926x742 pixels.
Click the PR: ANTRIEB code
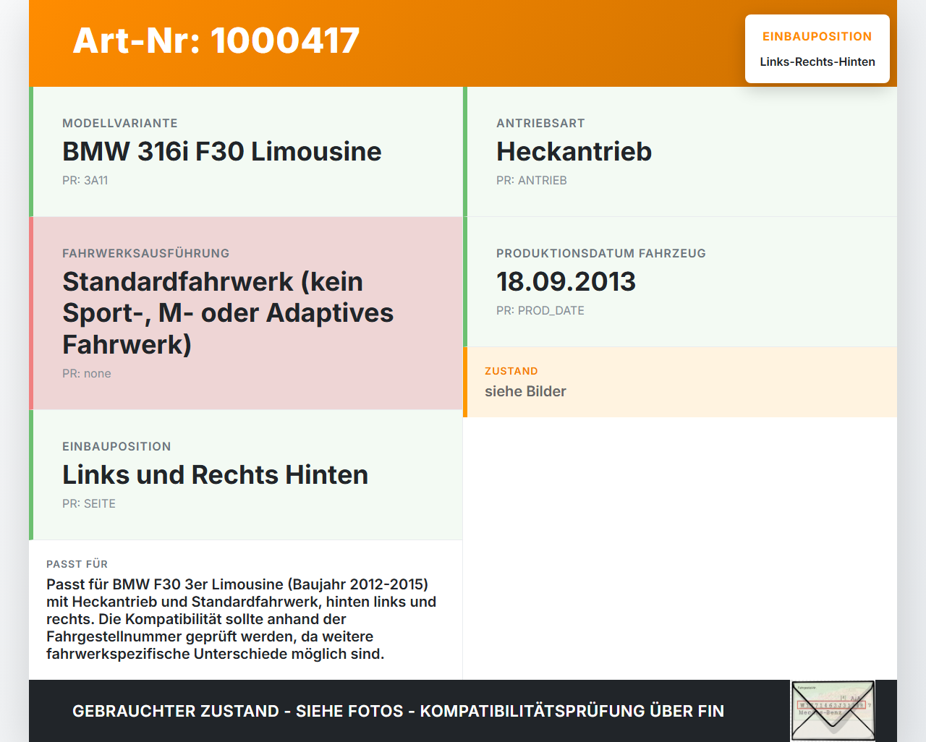coord(532,181)
